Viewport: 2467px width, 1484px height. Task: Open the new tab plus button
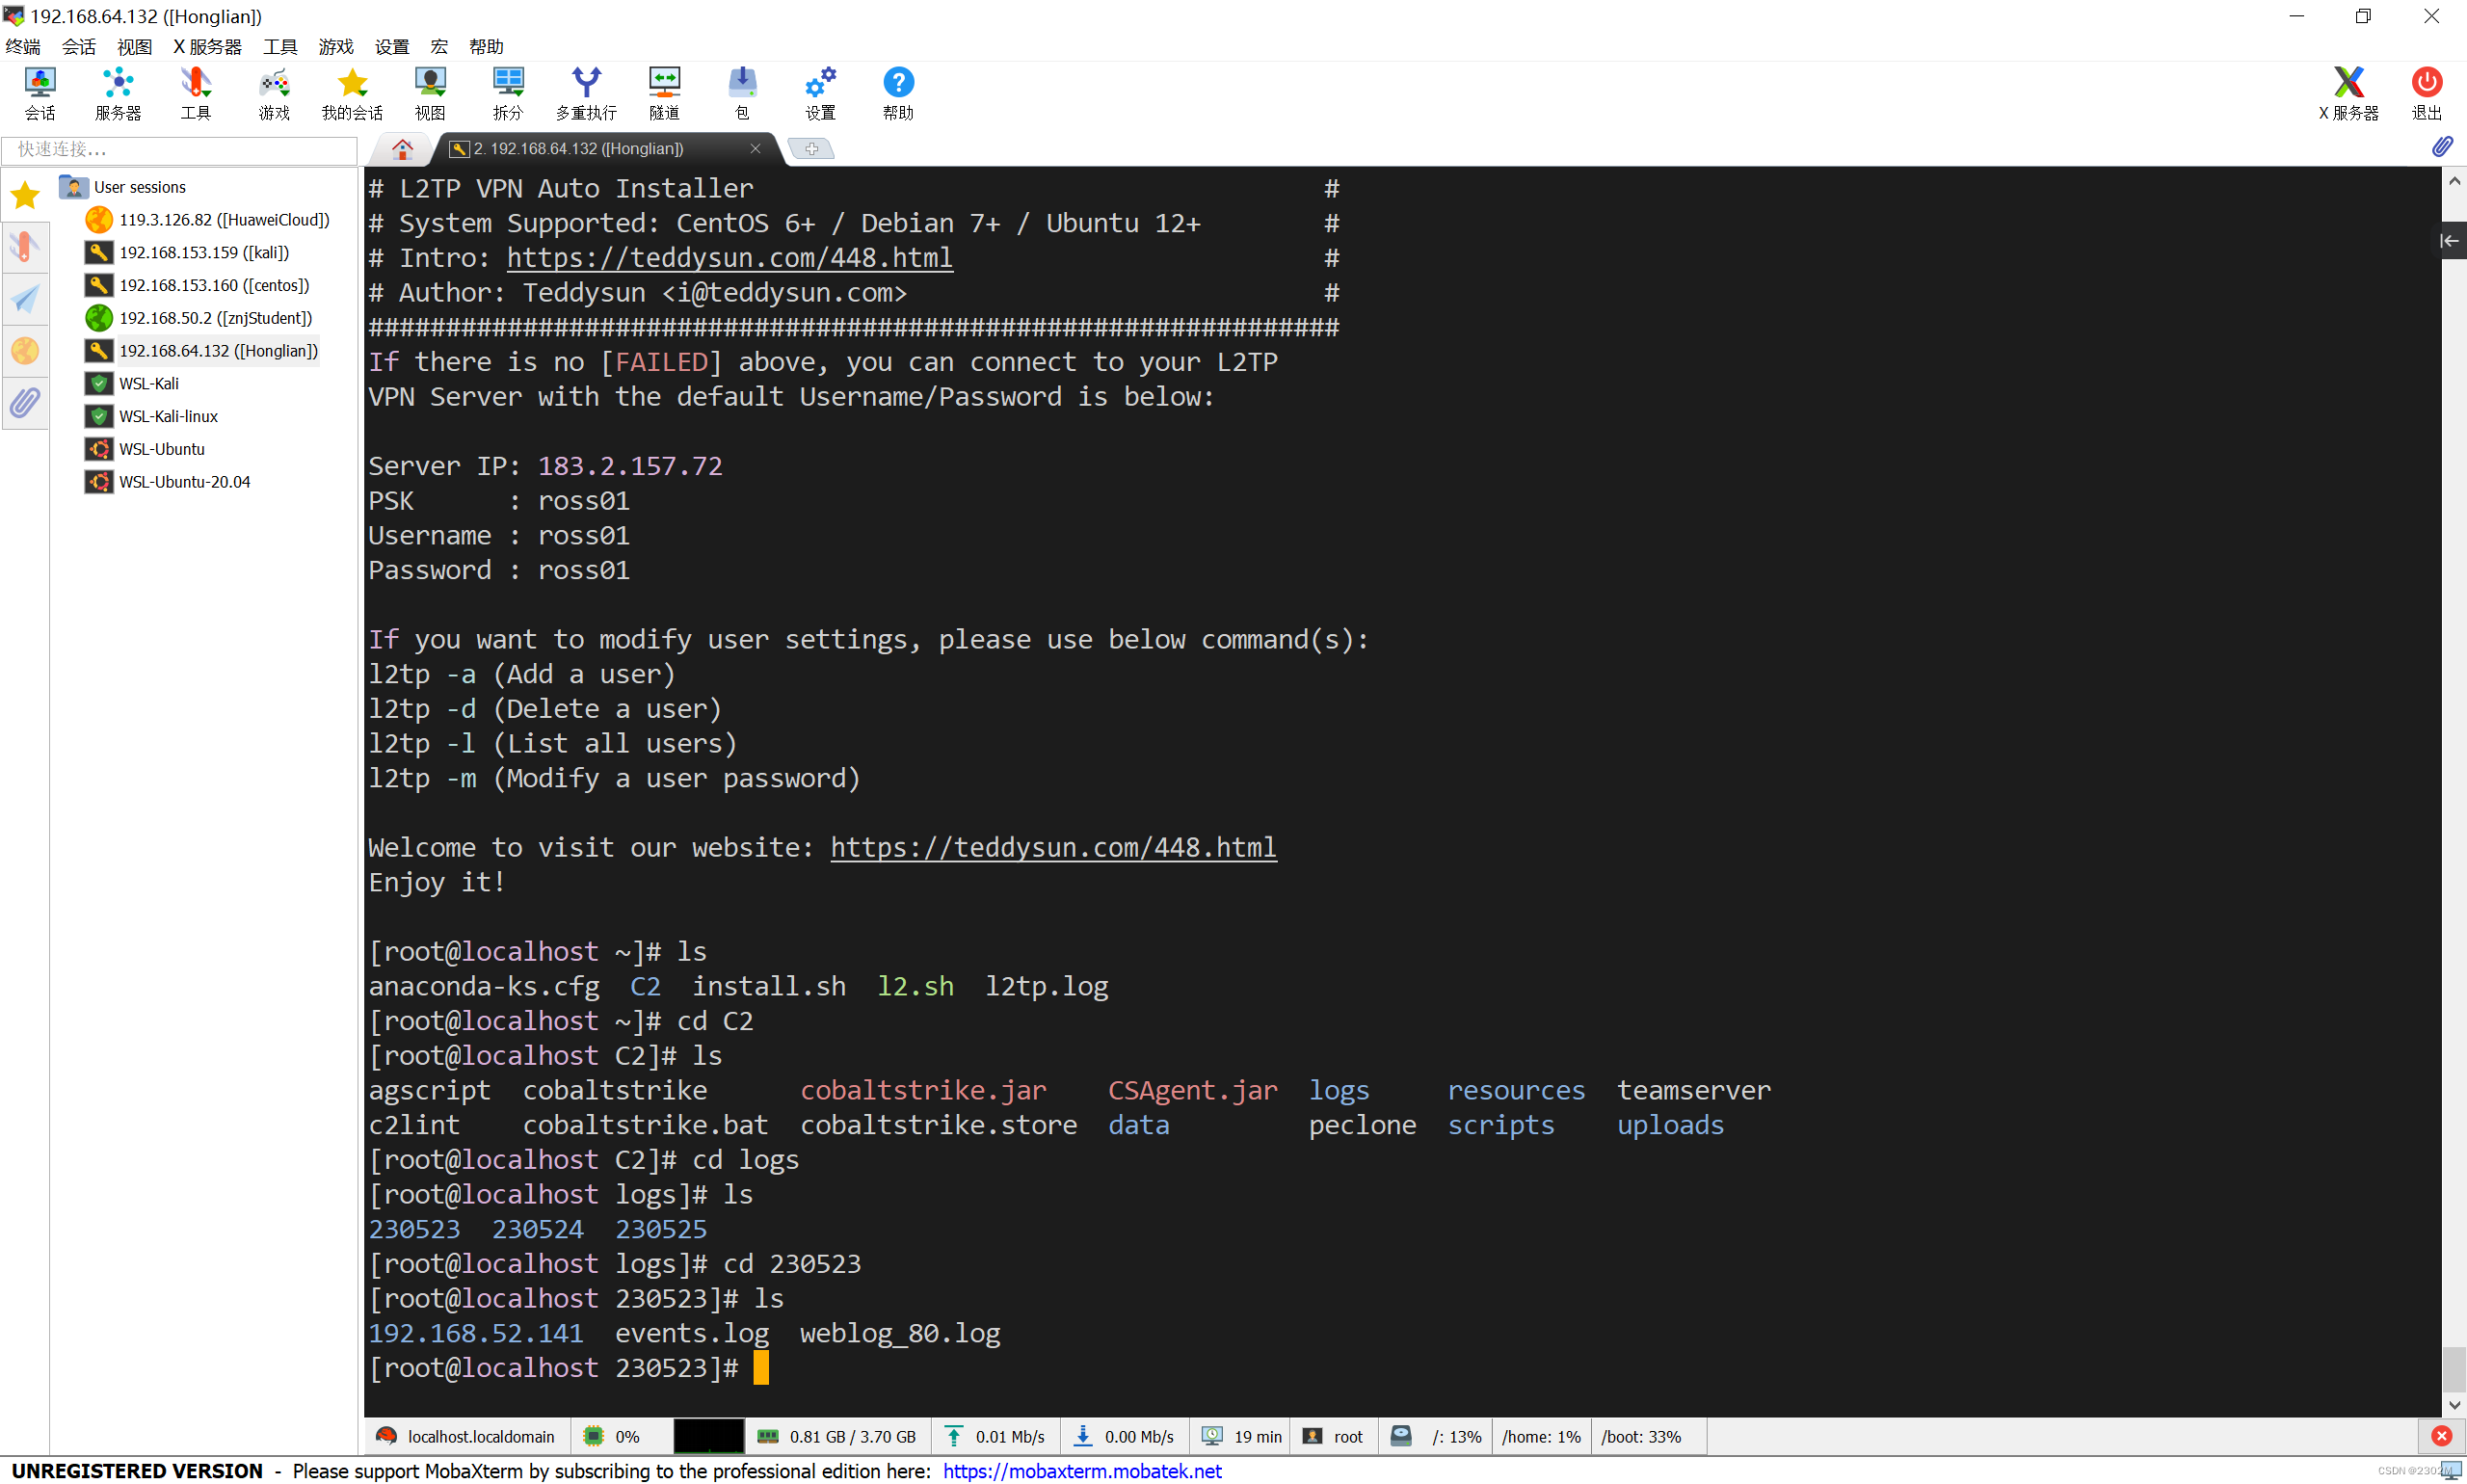tap(811, 149)
